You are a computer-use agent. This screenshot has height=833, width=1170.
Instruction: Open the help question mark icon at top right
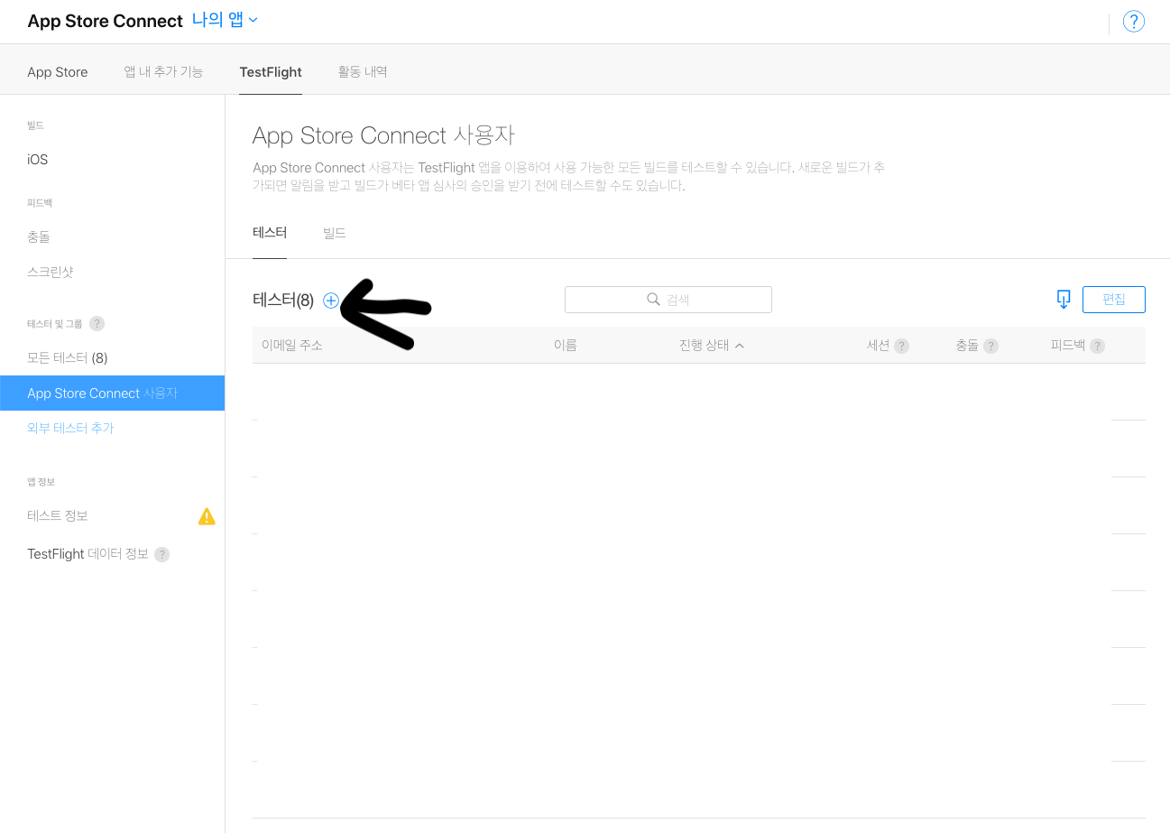point(1133,22)
